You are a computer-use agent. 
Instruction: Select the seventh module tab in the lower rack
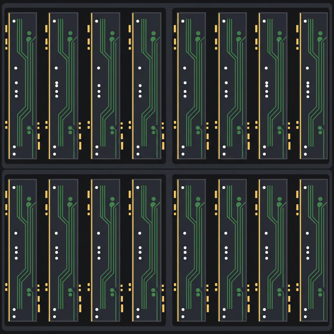[271, 251]
